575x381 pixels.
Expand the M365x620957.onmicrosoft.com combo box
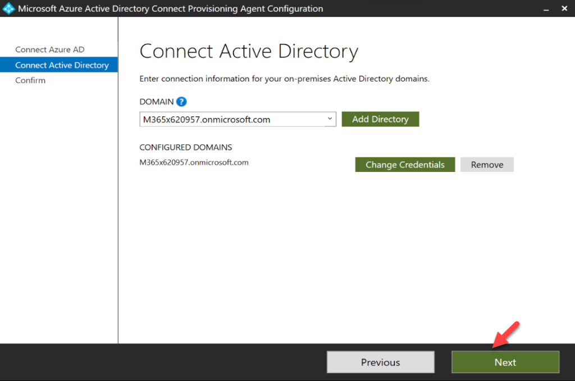329,119
